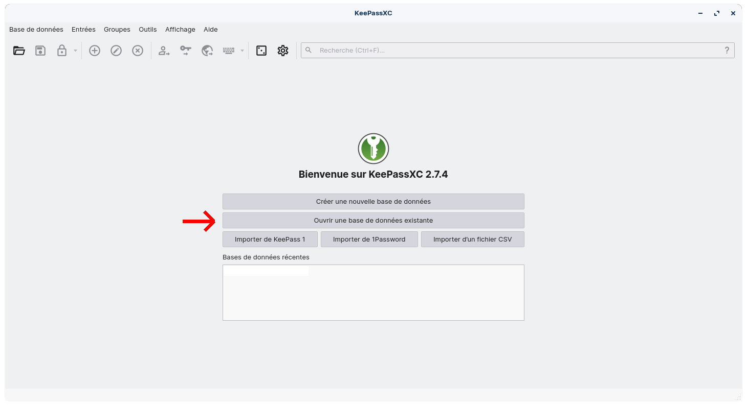Expand the auto-type keyboard dropdown arrow
This screenshot has height=406, width=747.
point(242,51)
